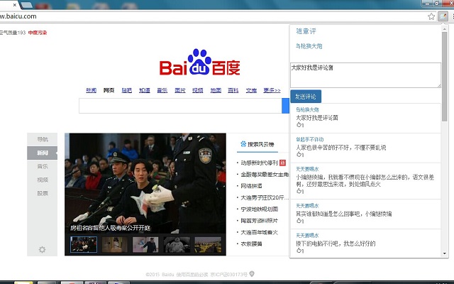Like the comment starting with 人家也很辛苦
This screenshot has height=284, width=454.
click(299, 155)
